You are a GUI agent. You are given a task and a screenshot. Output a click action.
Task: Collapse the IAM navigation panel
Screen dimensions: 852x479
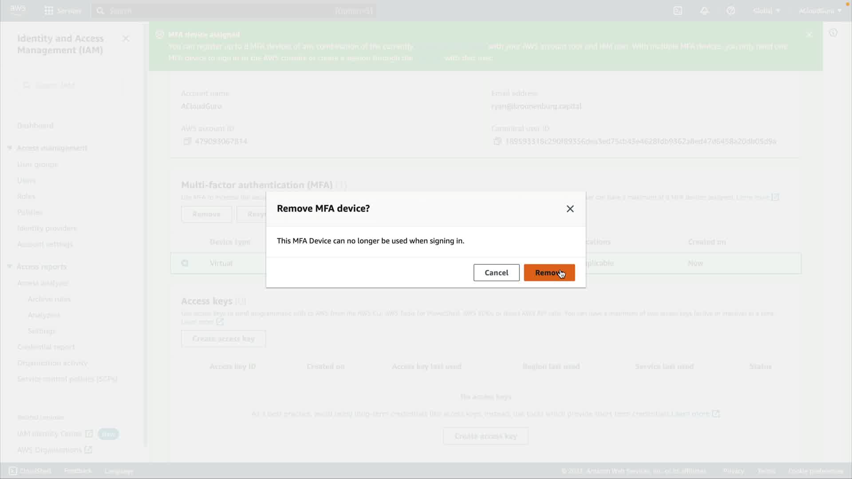point(126,39)
